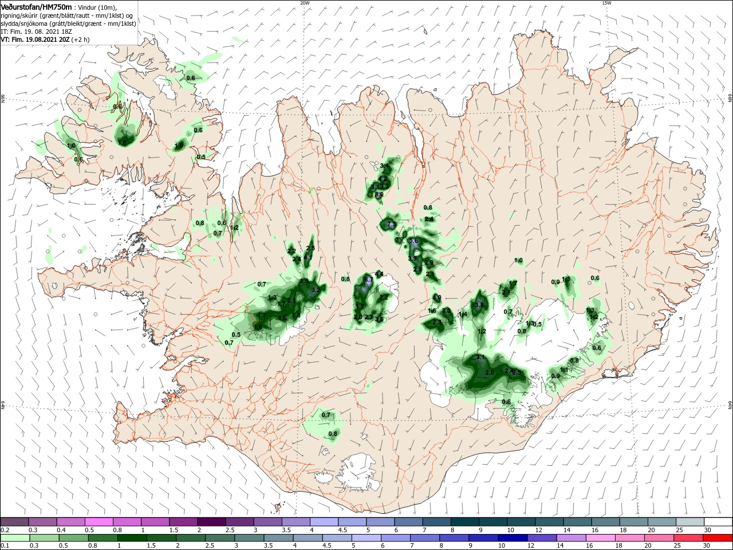Select the dusky purple 0.2 swatch in upper legend

coord(15,522)
